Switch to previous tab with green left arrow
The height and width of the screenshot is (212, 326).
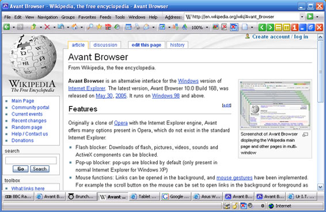pyautogui.click(x=262, y=27)
